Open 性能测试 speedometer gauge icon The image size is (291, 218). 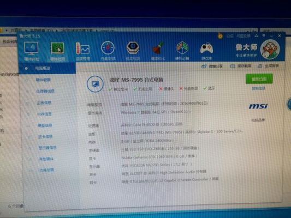tap(108, 48)
